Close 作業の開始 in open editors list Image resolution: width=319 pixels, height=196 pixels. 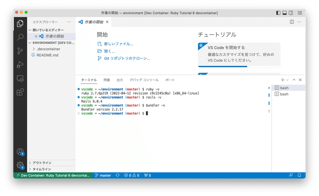[36, 36]
